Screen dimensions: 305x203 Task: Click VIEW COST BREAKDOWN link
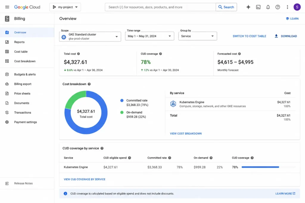(186, 133)
